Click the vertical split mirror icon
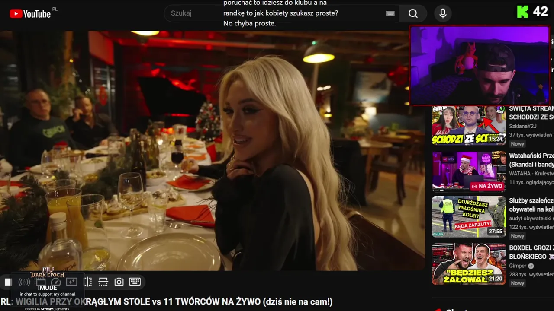Image resolution: width=554 pixels, height=311 pixels. [x=87, y=282]
